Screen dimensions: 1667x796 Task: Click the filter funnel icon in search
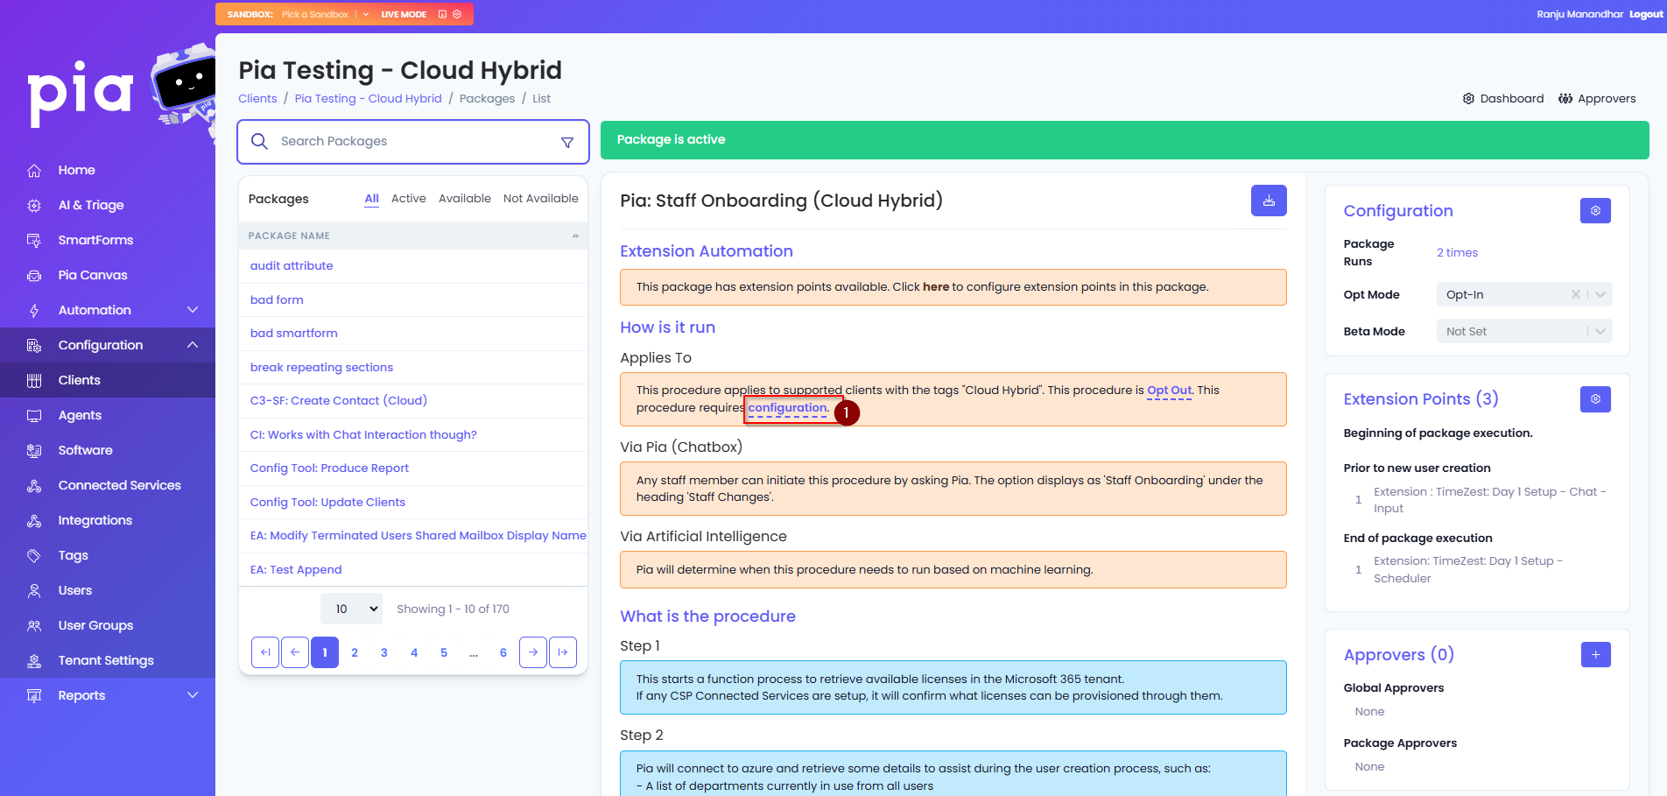click(x=567, y=142)
